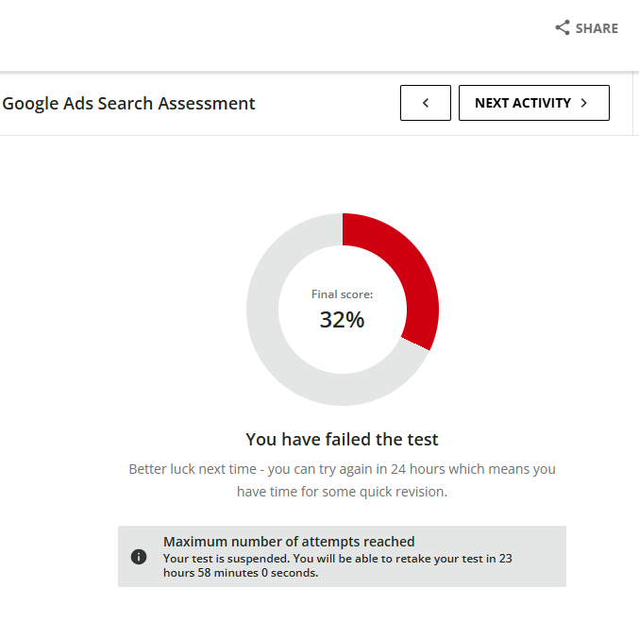Click the info icon in suspension notice

(139, 557)
